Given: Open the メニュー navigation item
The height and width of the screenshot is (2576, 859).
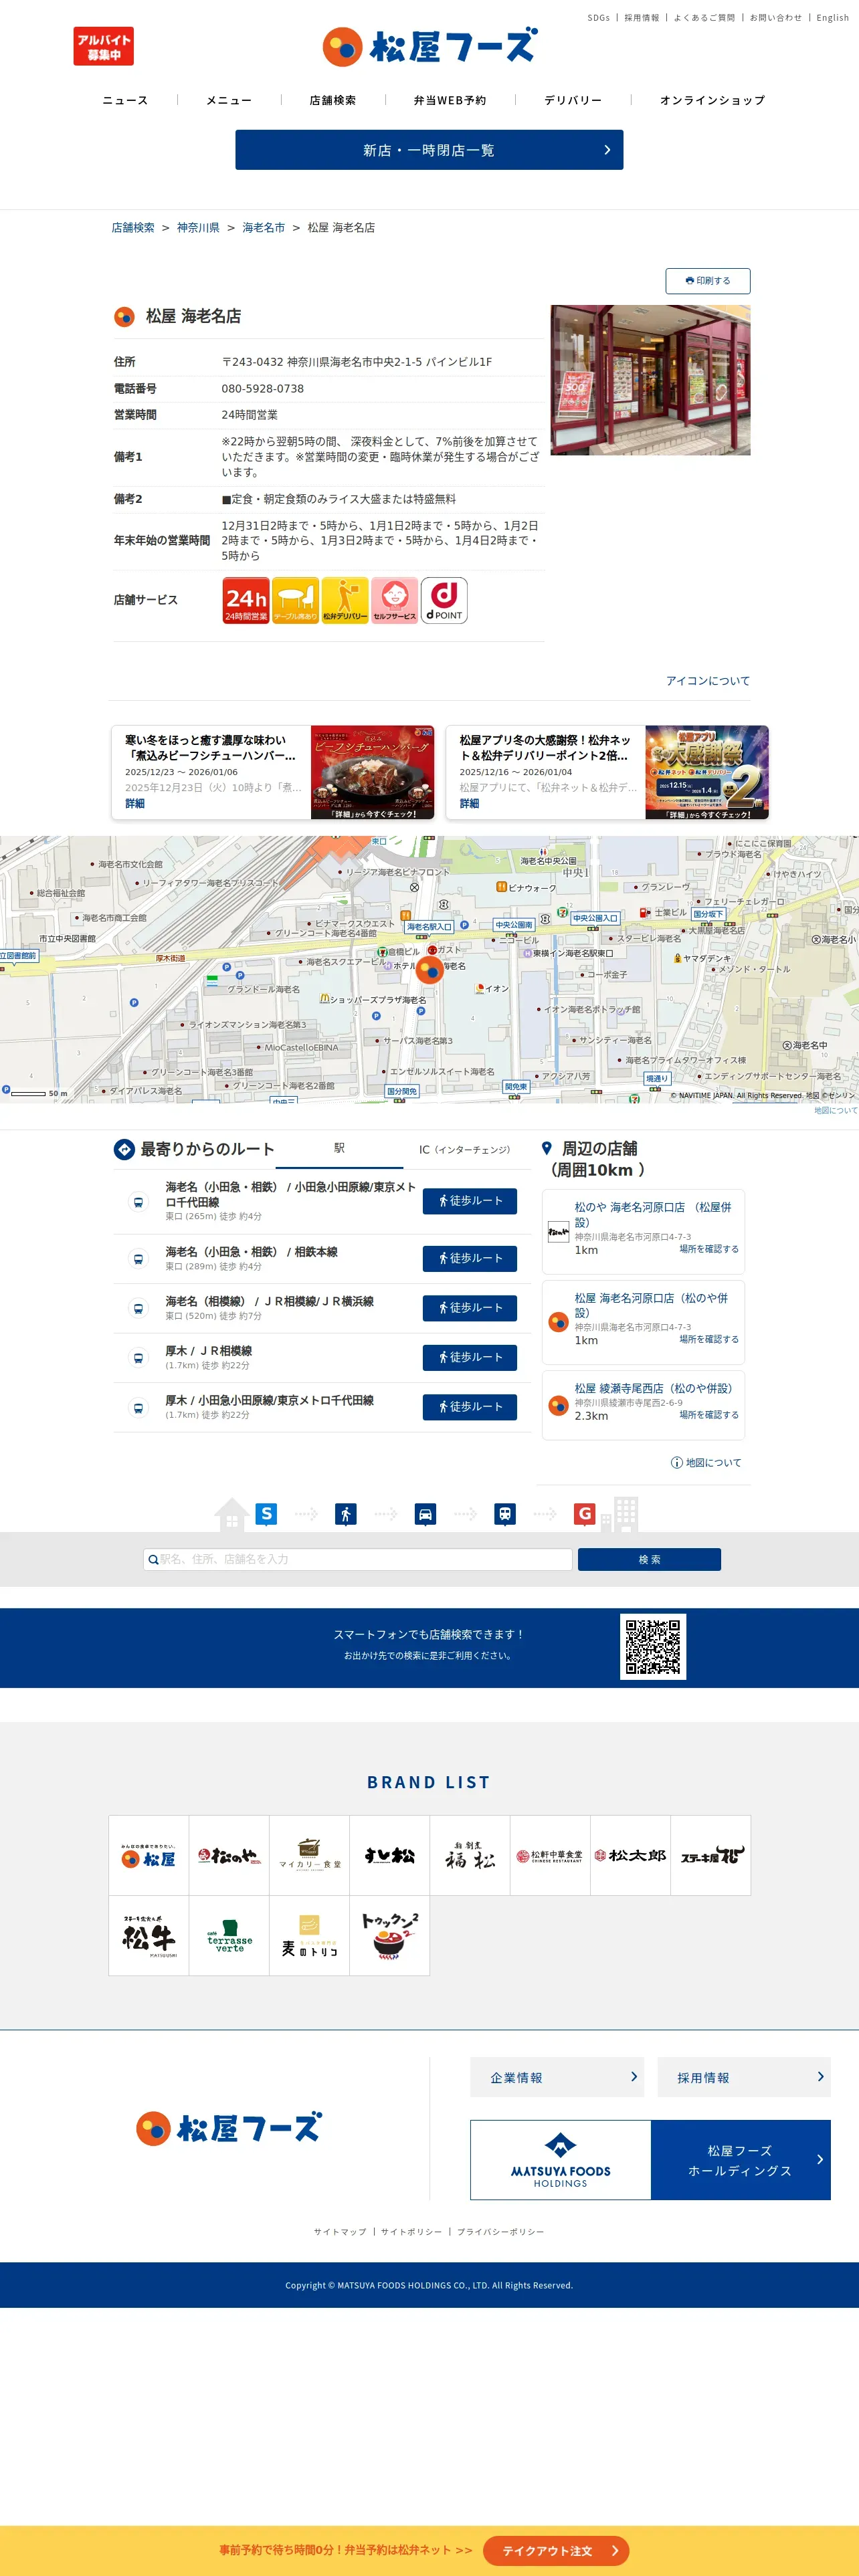Looking at the screenshot, I should point(229,100).
